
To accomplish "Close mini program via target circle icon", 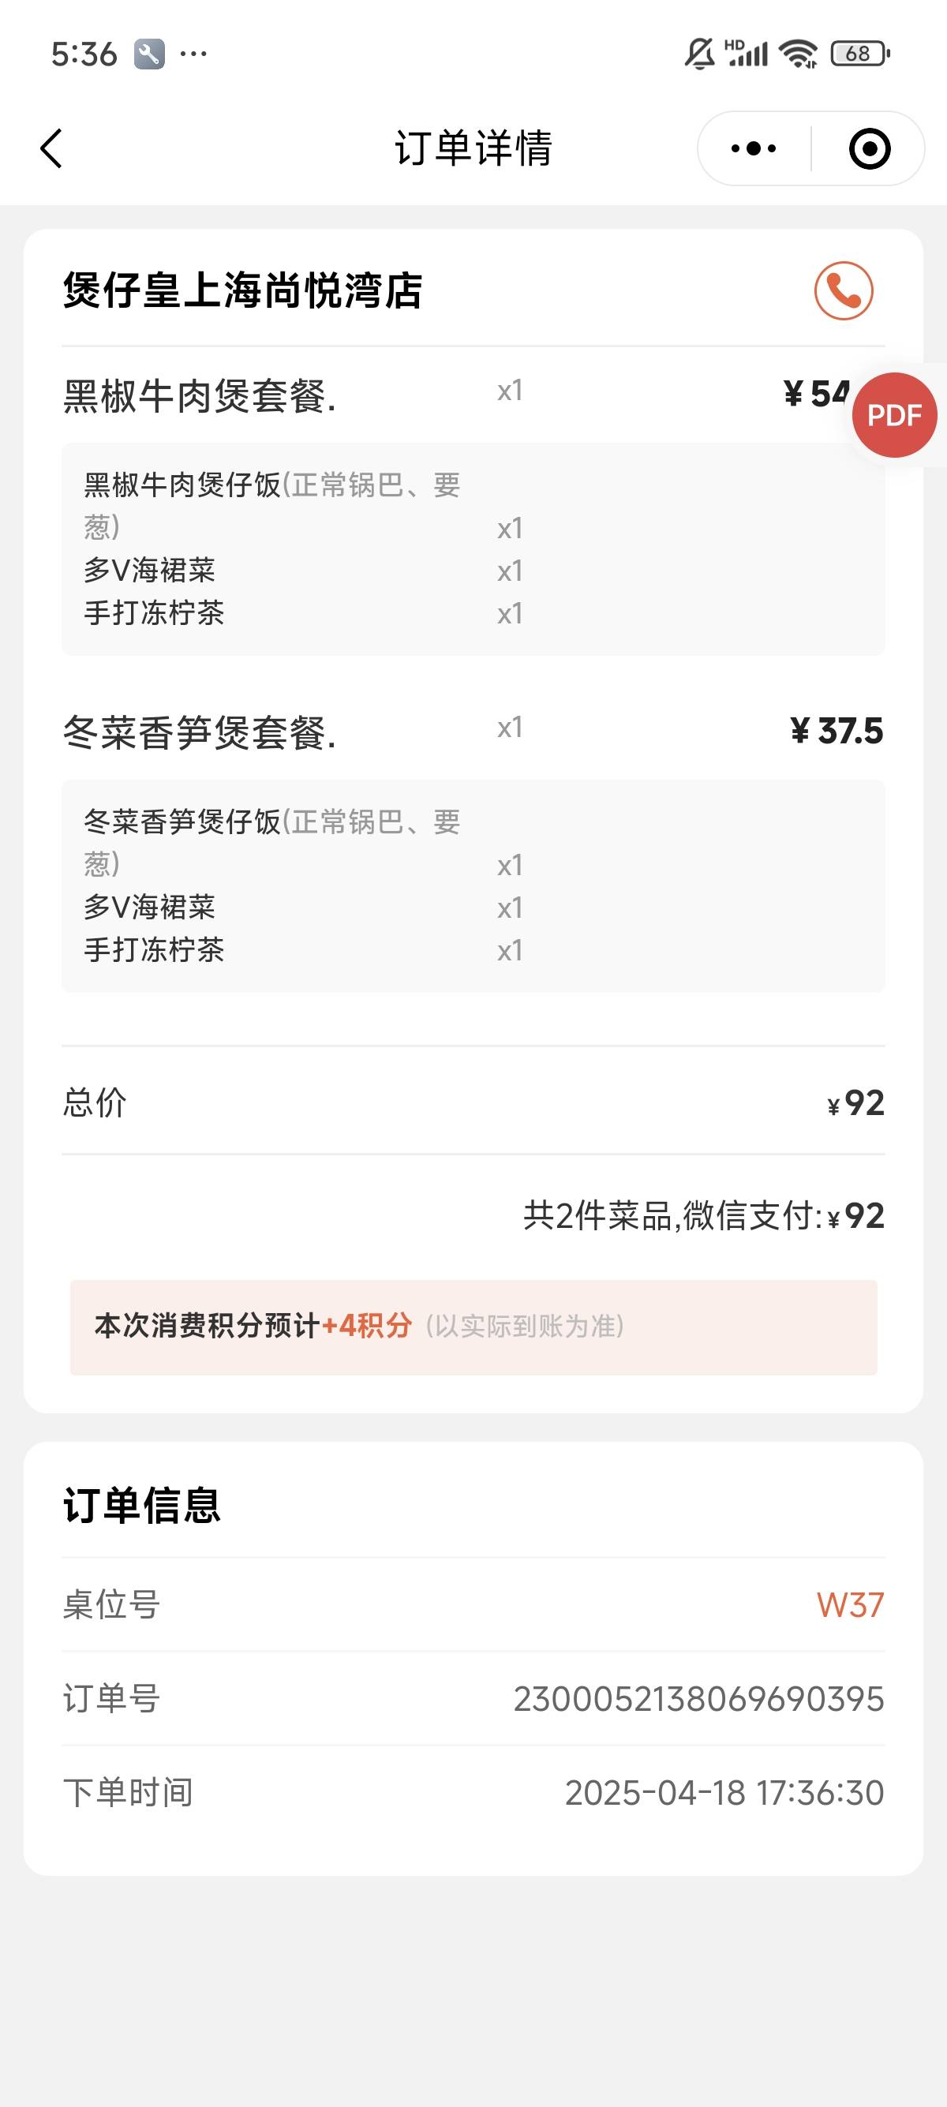I will (870, 149).
